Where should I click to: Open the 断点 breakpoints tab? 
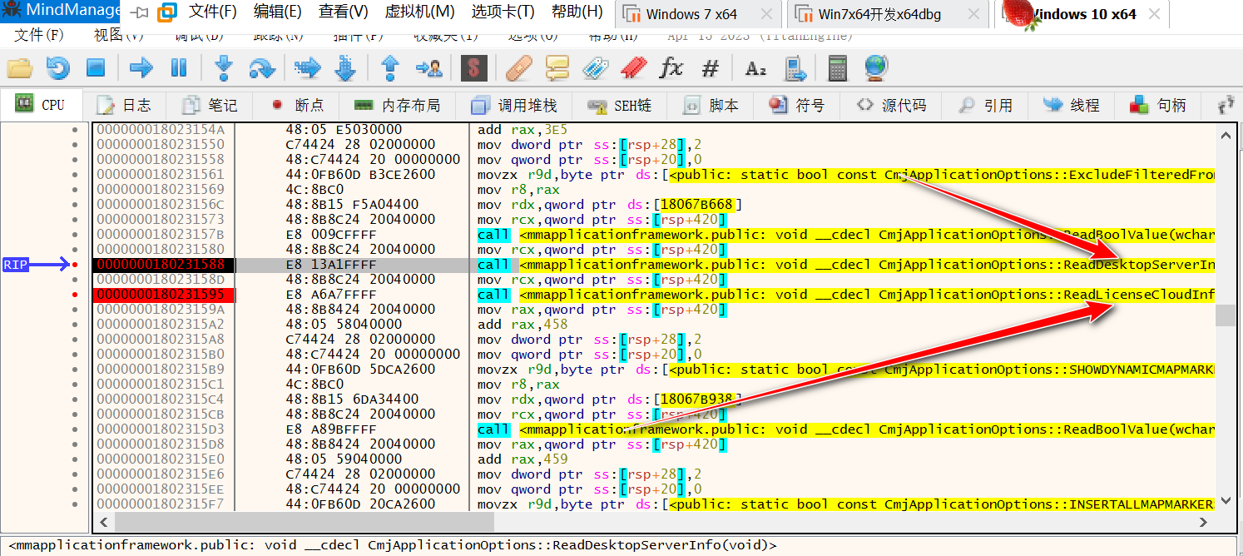297,105
